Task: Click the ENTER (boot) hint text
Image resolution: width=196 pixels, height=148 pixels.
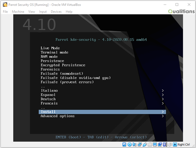Action: click(x=68, y=137)
